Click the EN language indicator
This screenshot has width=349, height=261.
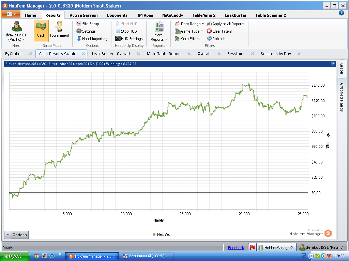pos(304,256)
